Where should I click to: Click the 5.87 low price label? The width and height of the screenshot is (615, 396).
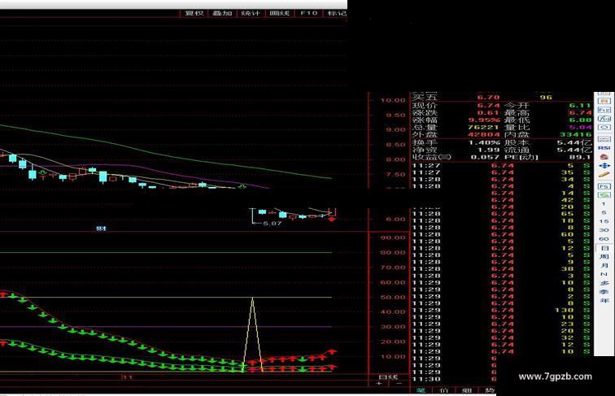click(273, 224)
